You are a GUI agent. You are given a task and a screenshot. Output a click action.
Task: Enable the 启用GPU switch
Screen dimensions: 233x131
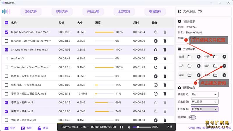pyautogui.click(x=193, y=118)
